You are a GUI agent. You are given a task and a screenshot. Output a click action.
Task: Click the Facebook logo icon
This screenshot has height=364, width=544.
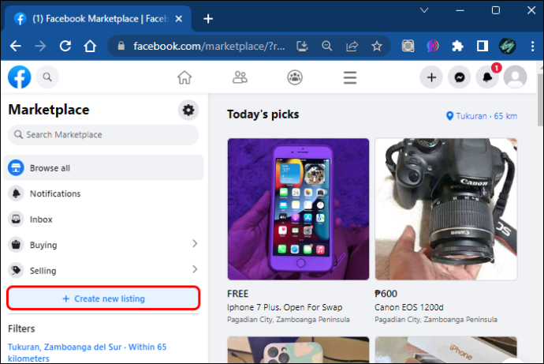[20, 77]
